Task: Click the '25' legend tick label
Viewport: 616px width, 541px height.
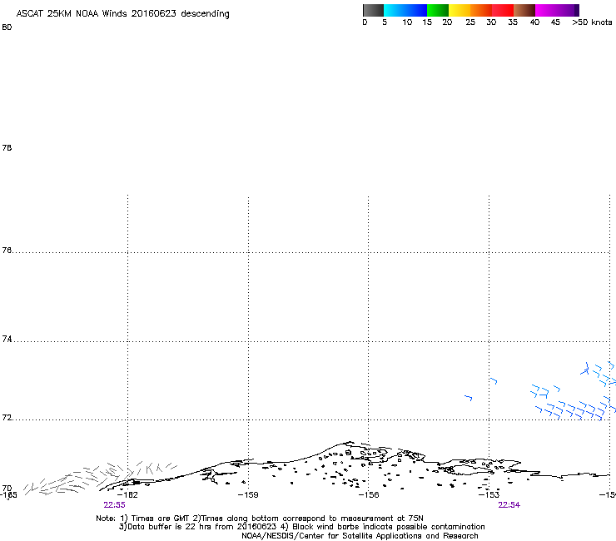Action: point(470,22)
